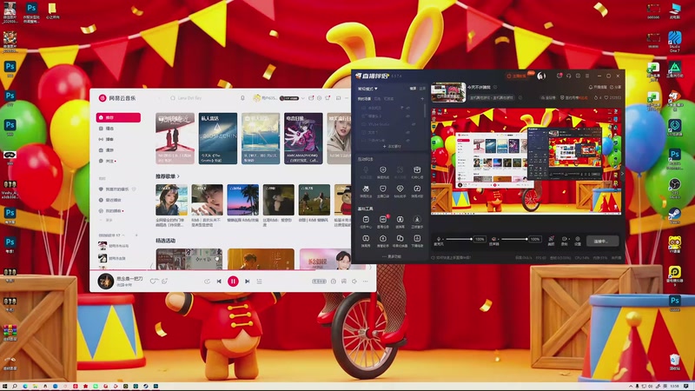Open the settings gear in NetEase Music header

319,98
